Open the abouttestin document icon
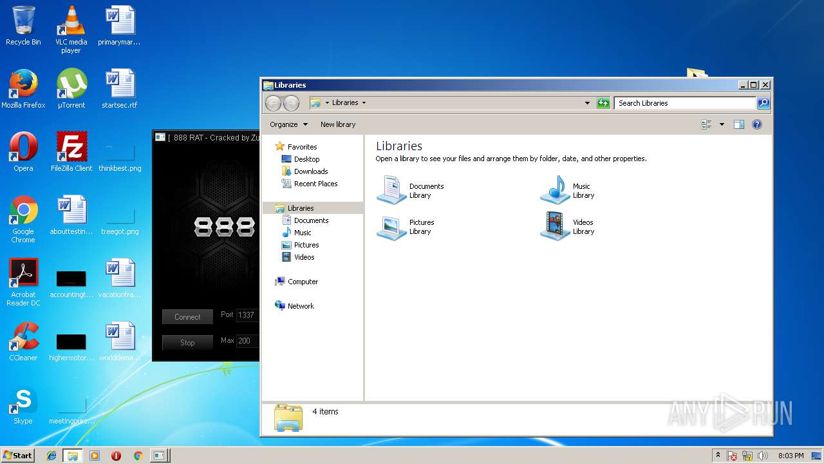The width and height of the screenshot is (824, 464). [71, 215]
